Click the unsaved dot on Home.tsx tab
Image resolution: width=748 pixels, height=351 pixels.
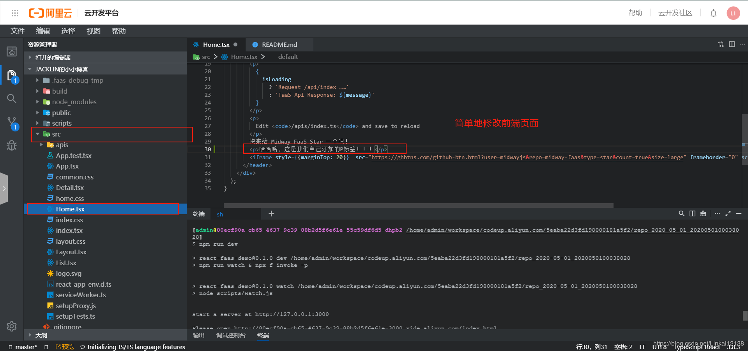pos(235,44)
